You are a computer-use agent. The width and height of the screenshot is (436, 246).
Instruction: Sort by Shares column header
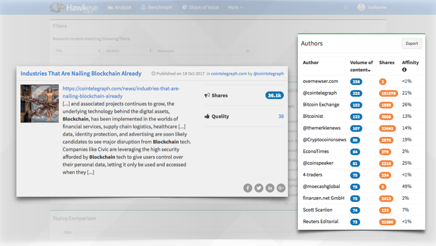tap(387, 63)
